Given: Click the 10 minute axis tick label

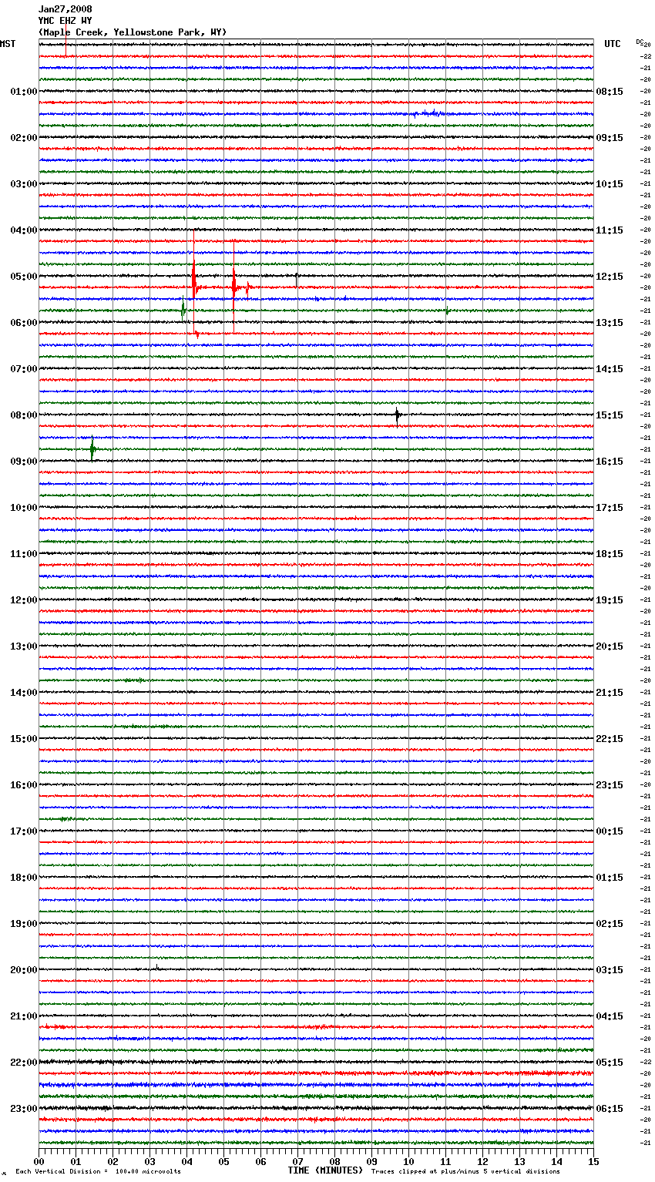Looking at the screenshot, I should click(409, 1161).
